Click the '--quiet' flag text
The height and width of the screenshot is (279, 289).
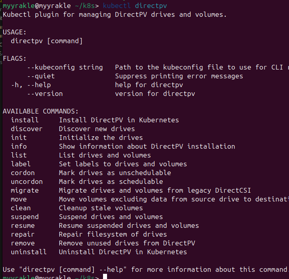point(41,76)
